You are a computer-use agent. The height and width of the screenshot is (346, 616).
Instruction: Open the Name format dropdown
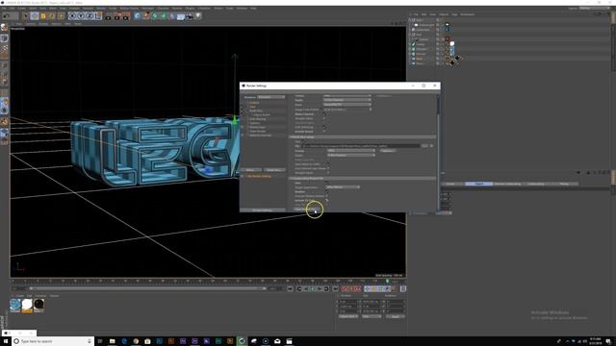coord(346,105)
